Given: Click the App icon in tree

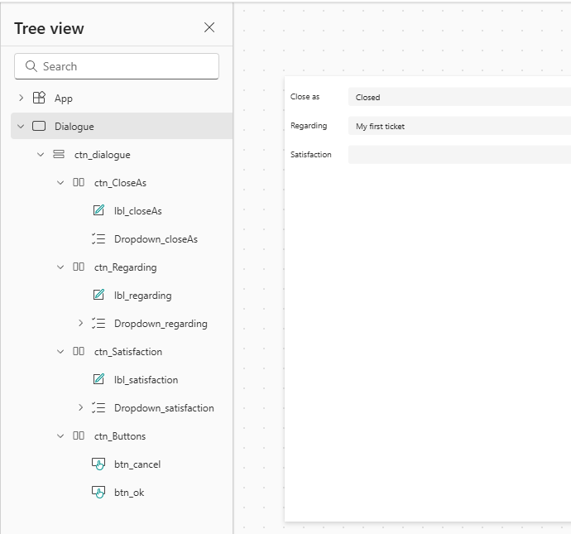Looking at the screenshot, I should tap(39, 98).
